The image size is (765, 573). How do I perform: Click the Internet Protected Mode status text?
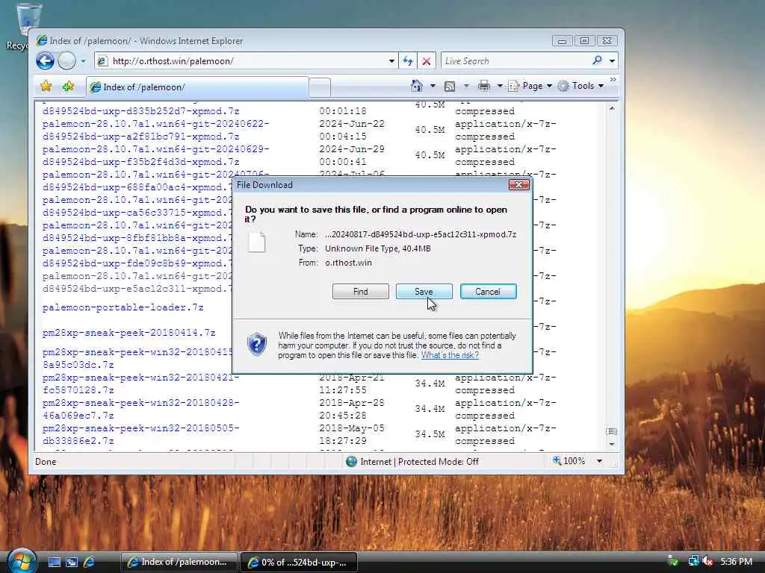(x=419, y=461)
